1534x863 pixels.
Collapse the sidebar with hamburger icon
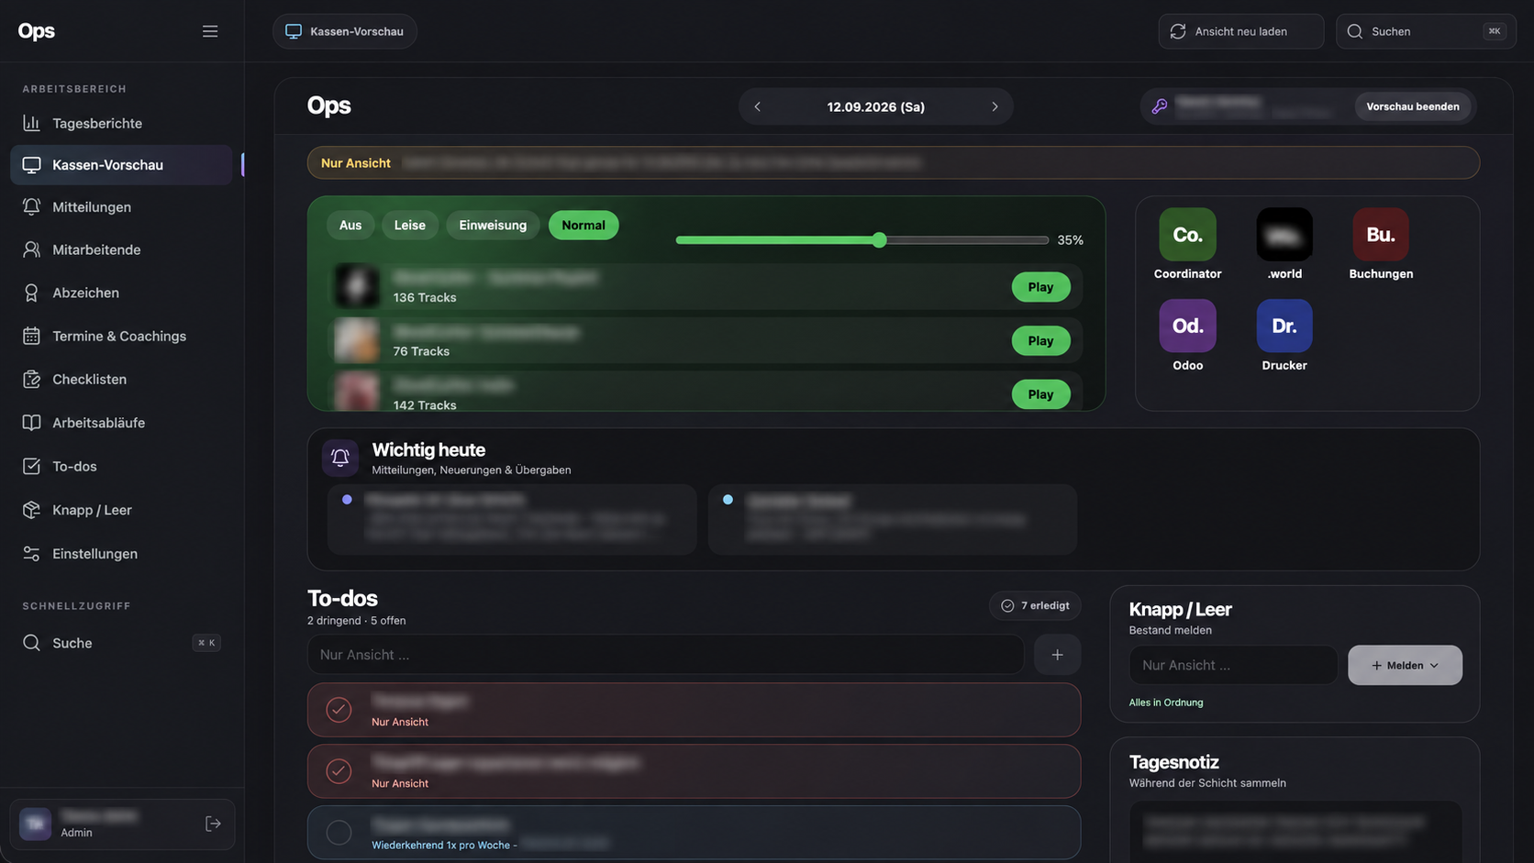(x=210, y=31)
